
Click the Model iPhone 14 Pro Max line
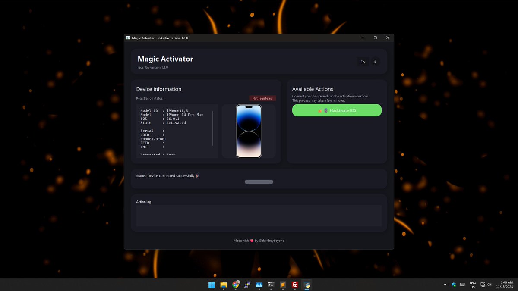pyautogui.click(x=171, y=115)
